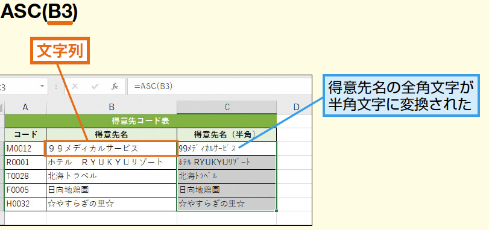This screenshot has height=230, width=489.
Task: Select cell 北海トラベル in column B
Action: [112, 176]
